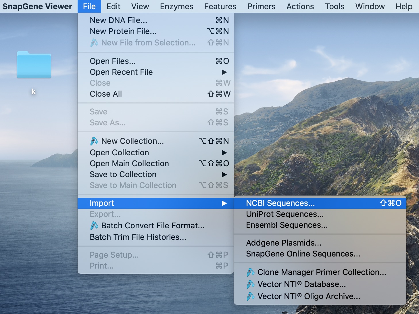Open the Primers menu in menu bar
The height and width of the screenshot is (314, 419).
261,6
